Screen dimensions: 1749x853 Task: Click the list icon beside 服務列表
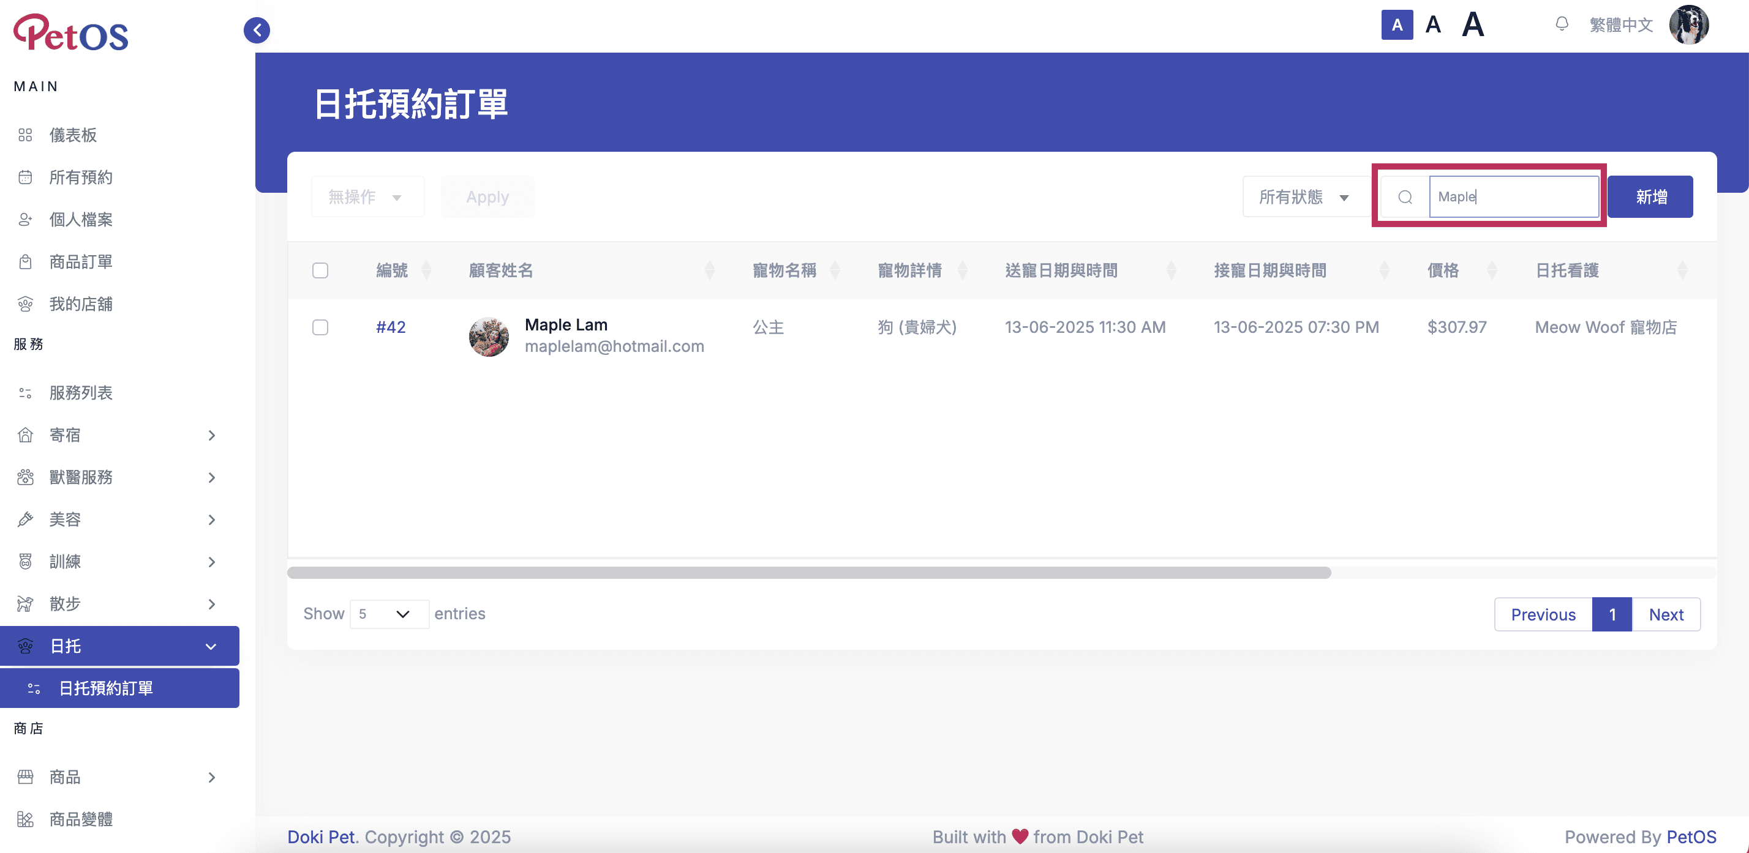pos(25,393)
